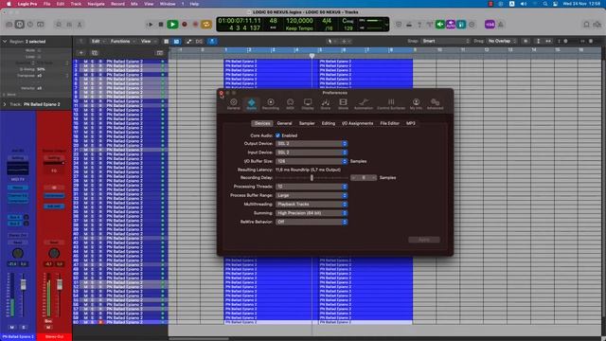
Task: Switch to Devices tab
Action: [262, 123]
